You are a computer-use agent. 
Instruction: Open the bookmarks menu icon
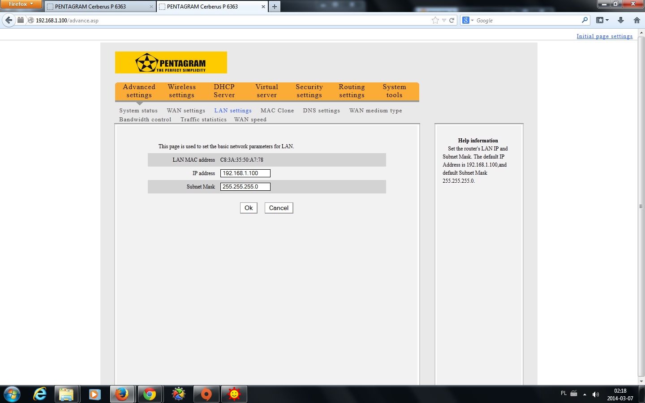click(600, 20)
